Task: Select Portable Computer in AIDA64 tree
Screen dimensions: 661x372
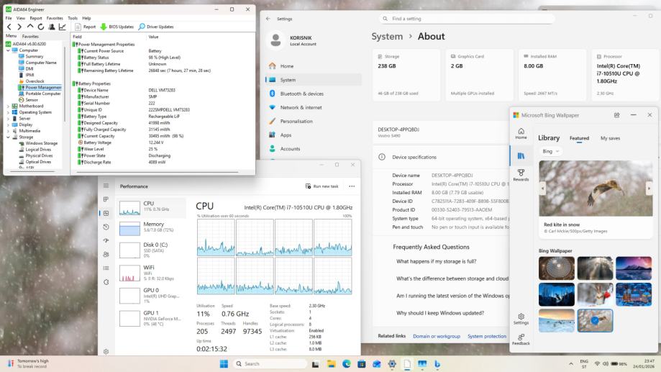Action: click(43, 94)
